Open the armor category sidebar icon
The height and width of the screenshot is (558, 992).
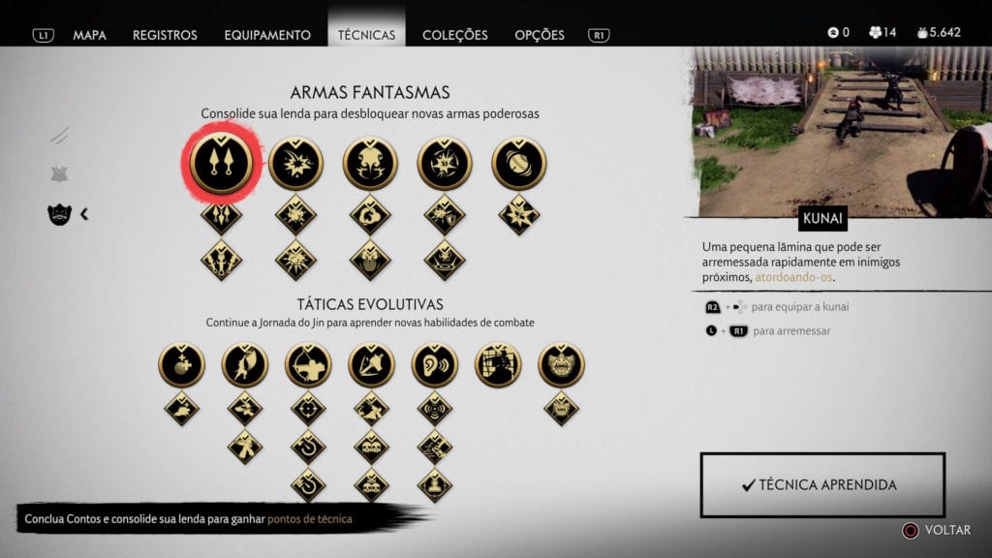coord(59,174)
